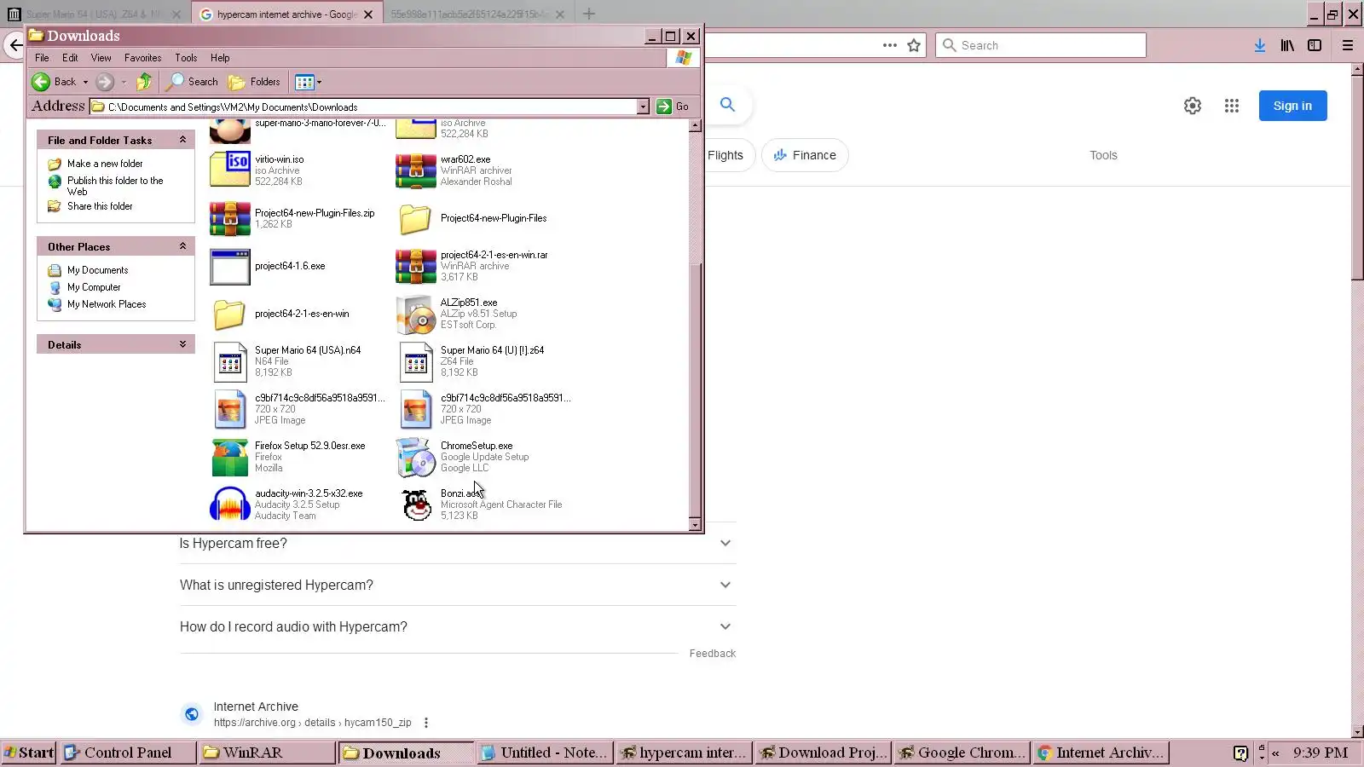The height and width of the screenshot is (767, 1364).
Task: Toggle the Folders pane button
Action: point(254,82)
